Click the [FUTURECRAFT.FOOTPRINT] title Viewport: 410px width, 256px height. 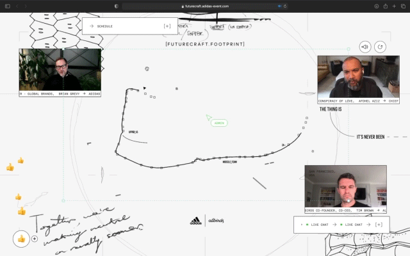(205, 44)
